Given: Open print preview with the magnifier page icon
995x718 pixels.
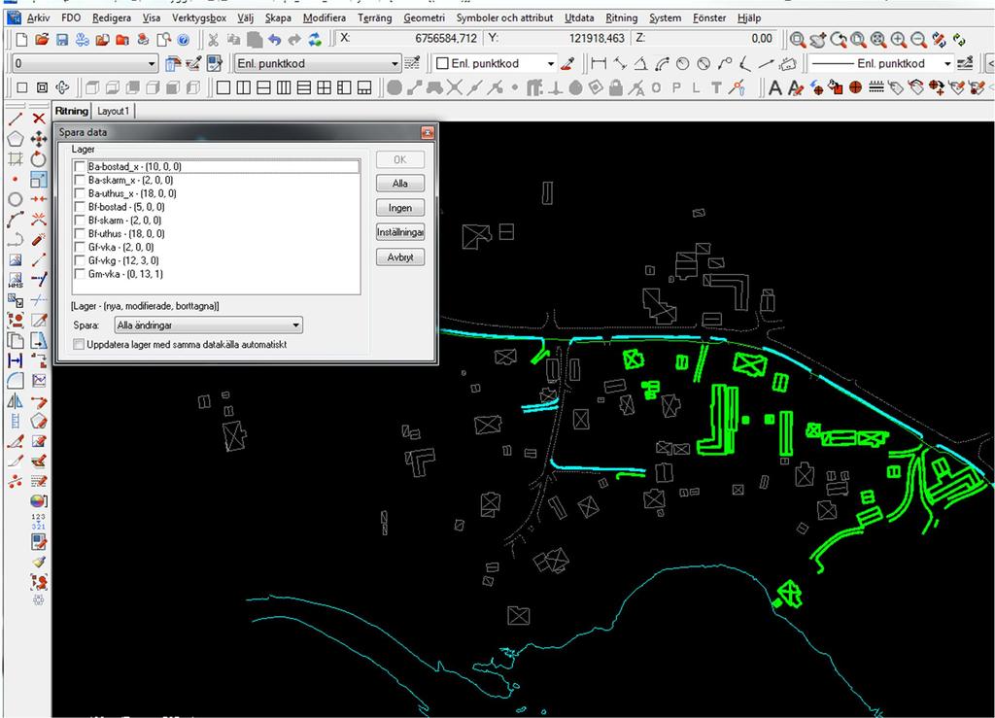Looking at the screenshot, I should click(x=163, y=39).
